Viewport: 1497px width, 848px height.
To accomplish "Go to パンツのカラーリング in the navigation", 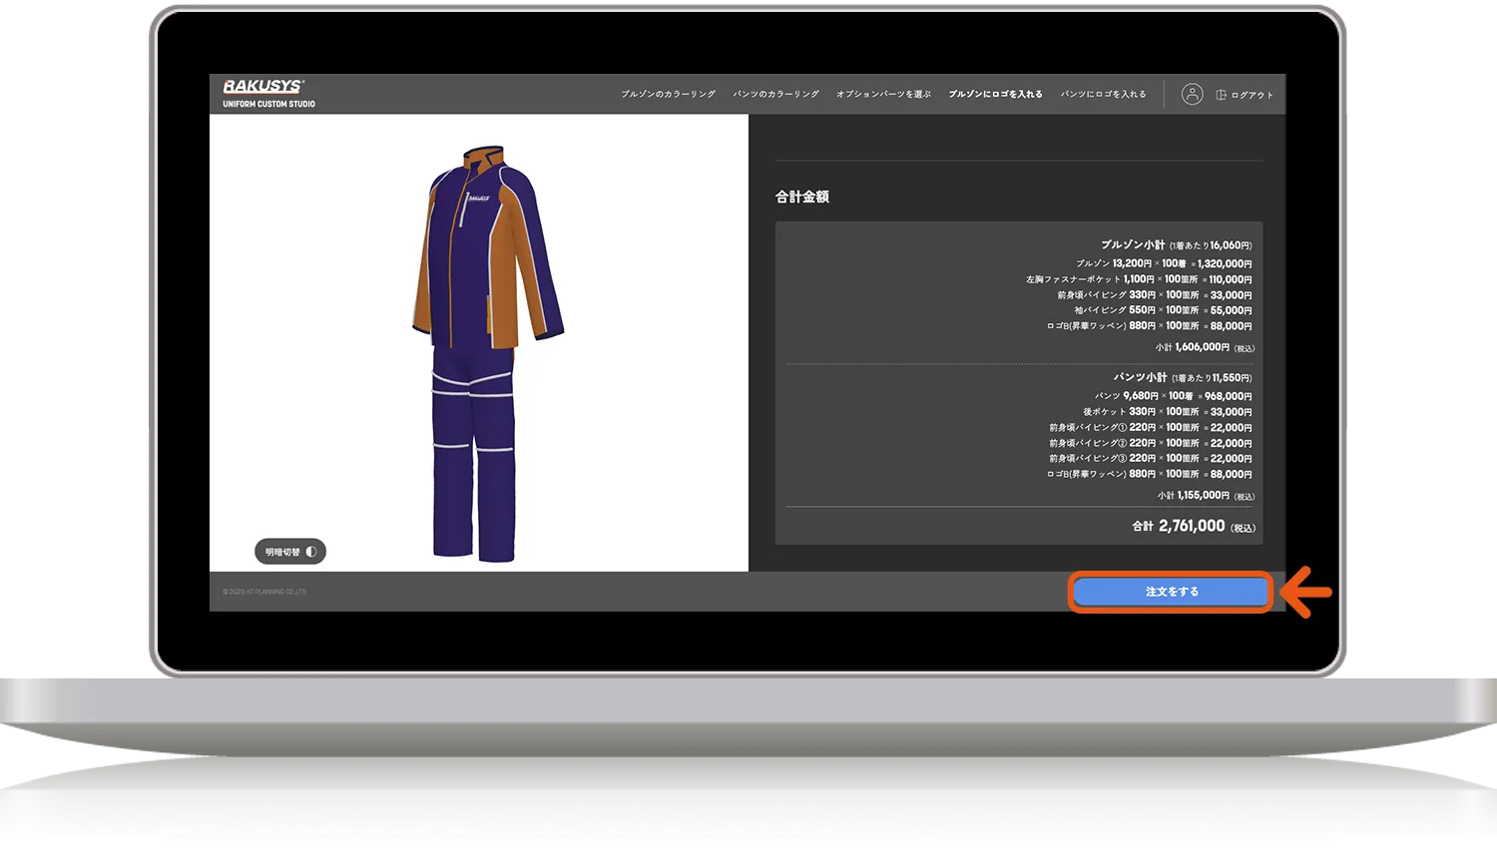I will pyautogui.click(x=775, y=95).
